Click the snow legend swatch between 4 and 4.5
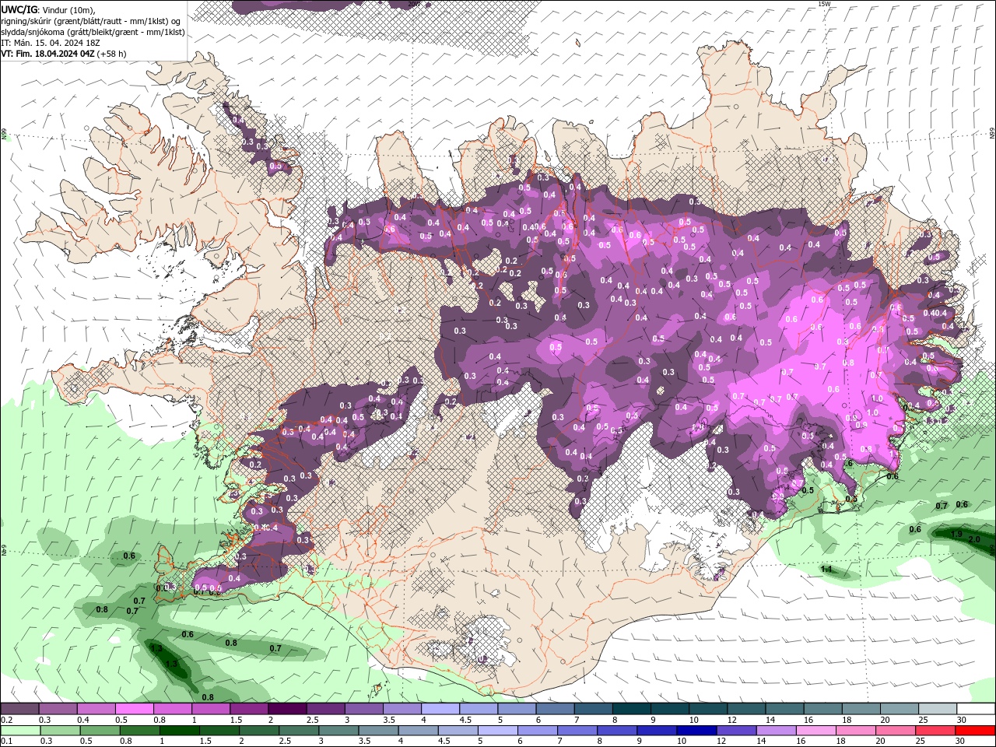Screen dimensions: 996x747 [440, 709]
